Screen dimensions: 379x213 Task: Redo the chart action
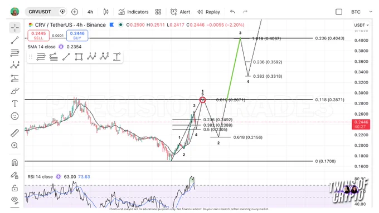[x=245, y=12]
